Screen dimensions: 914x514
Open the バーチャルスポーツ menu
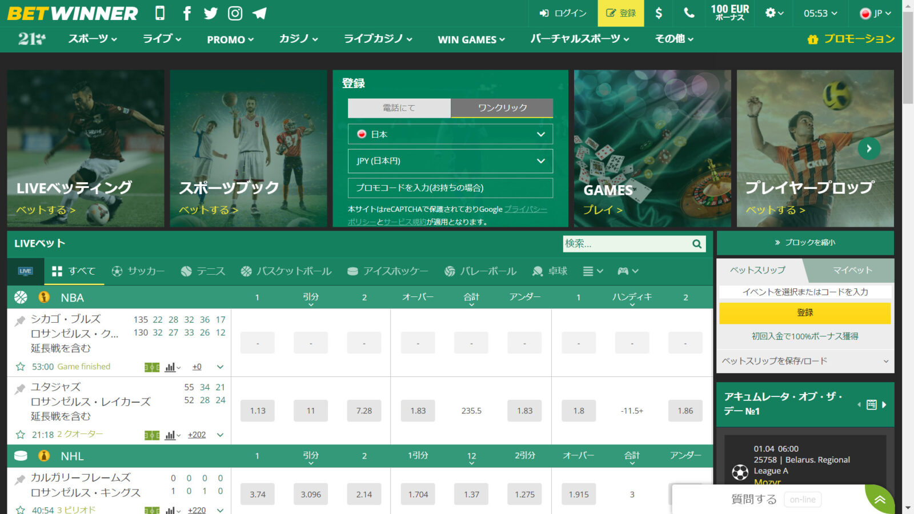coord(580,39)
